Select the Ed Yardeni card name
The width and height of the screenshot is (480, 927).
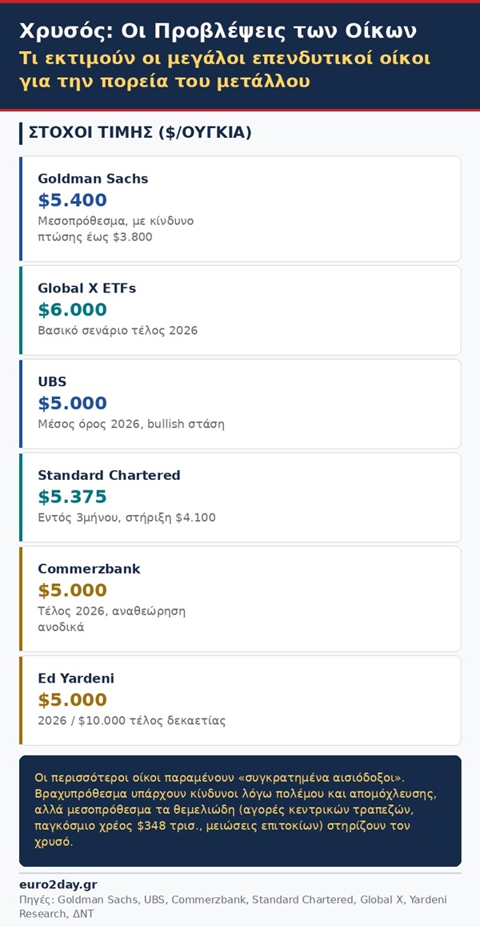(x=76, y=679)
